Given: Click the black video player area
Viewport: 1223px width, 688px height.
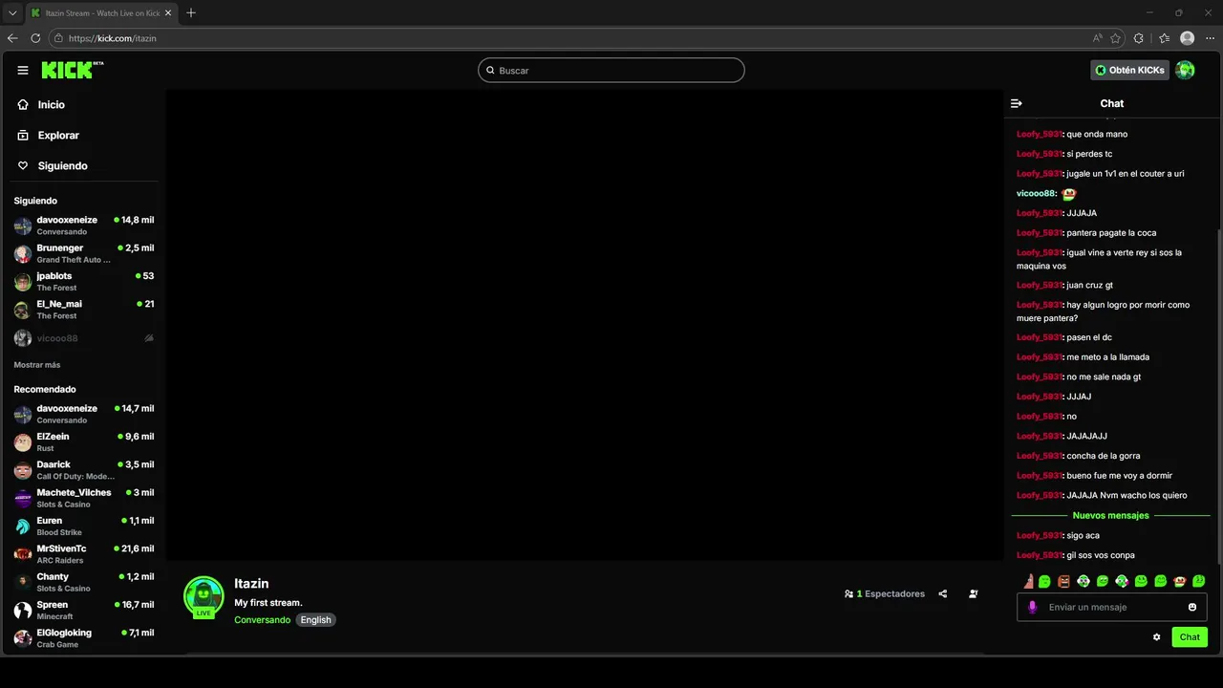Looking at the screenshot, I should tap(584, 325).
